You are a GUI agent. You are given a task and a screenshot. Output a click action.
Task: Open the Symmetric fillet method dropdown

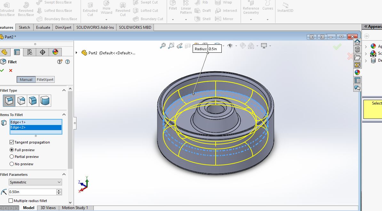pyautogui.click(x=35, y=182)
